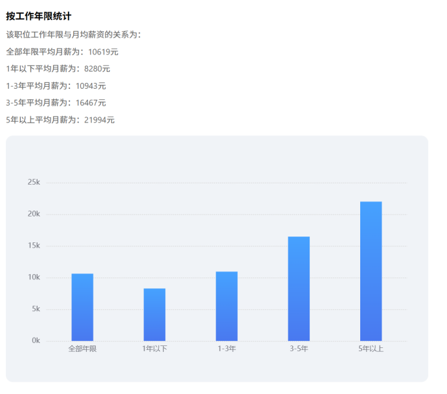Image resolution: width=447 pixels, height=394 pixels.
Task: Click the 1年以下平均月薪为 8280元 text
Action: tap(58, 69)
